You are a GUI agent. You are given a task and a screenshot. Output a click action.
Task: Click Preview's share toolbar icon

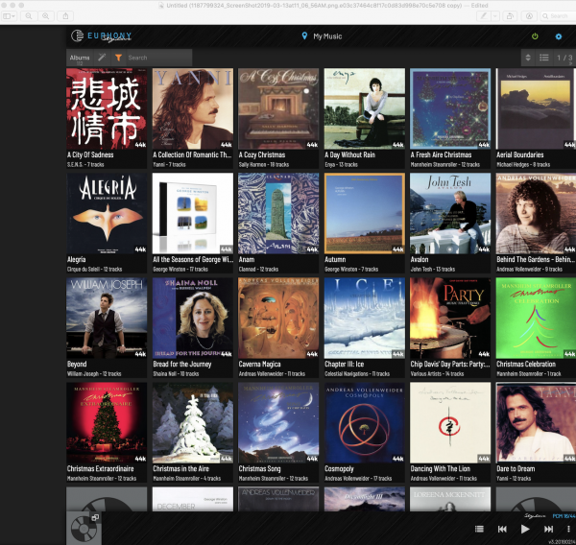pyautogui.click(x=65, y=15)
